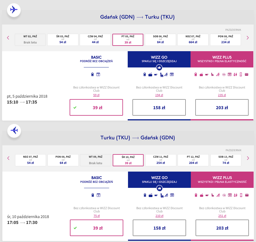Screen dimensions: 256x242
Task: Click WIZZ PLUS credit card icon, Turku–Gdańsk flight
Action: pyautogui.click(x=247, y=195)
